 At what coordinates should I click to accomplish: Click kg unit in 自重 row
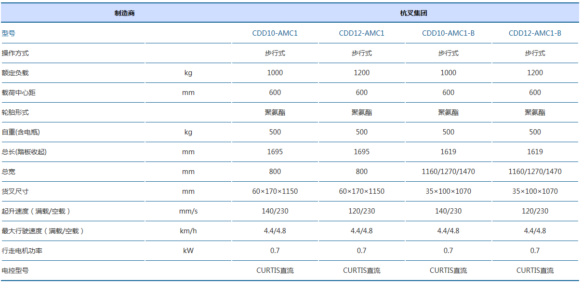(x=188, y=132)
